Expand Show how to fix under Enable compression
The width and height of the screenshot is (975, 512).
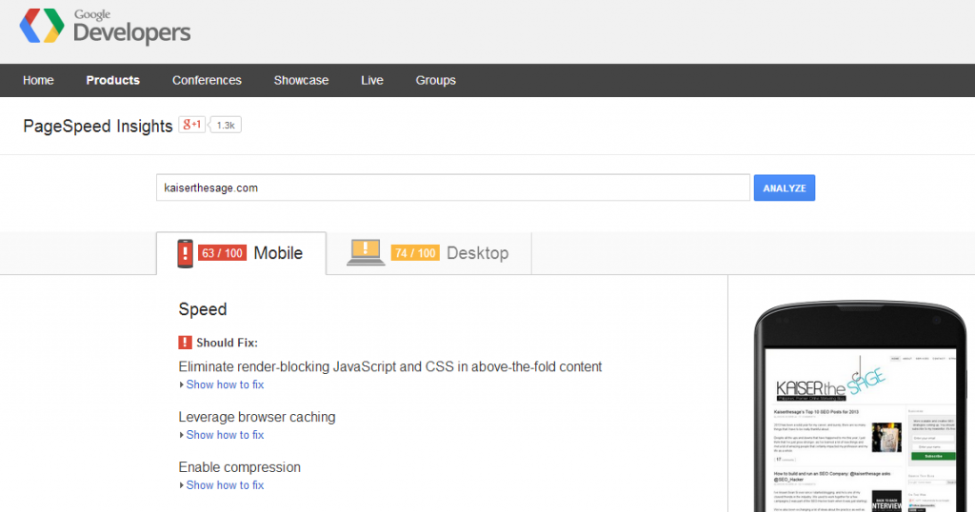[221, 485]
